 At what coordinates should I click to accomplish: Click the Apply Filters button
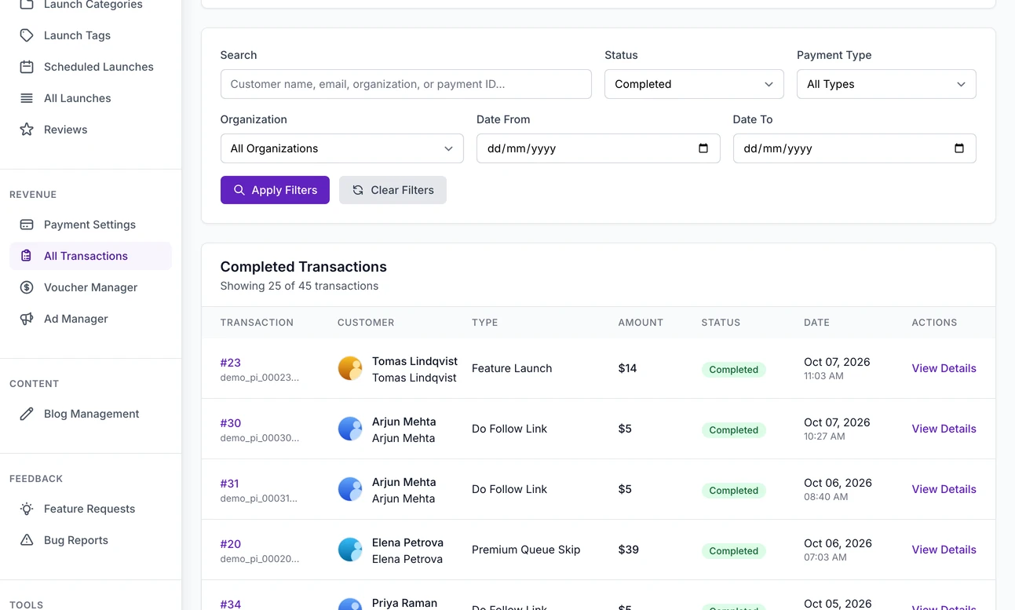tap(275, 190)
